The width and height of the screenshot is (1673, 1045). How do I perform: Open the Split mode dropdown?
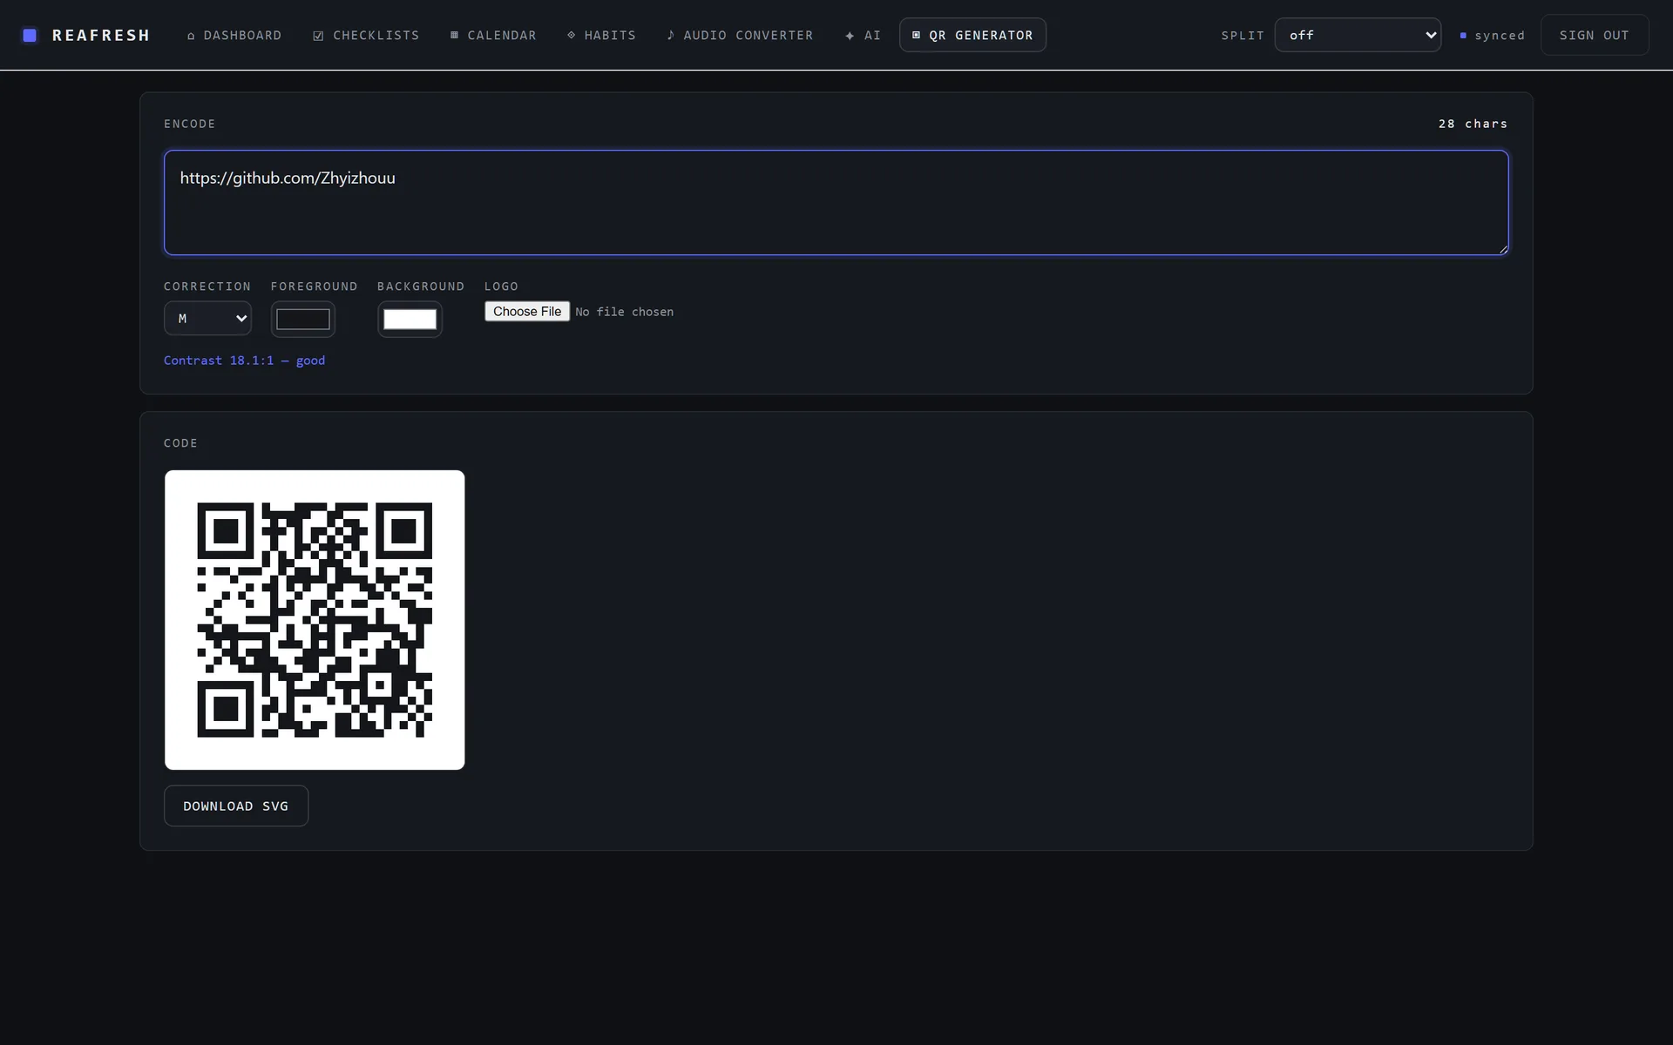1358,35
